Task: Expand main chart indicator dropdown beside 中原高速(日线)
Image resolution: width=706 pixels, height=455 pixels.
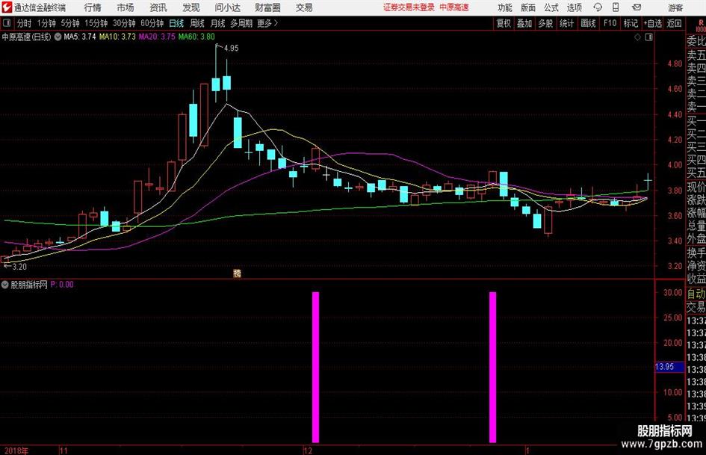Action: coord(58,37)
